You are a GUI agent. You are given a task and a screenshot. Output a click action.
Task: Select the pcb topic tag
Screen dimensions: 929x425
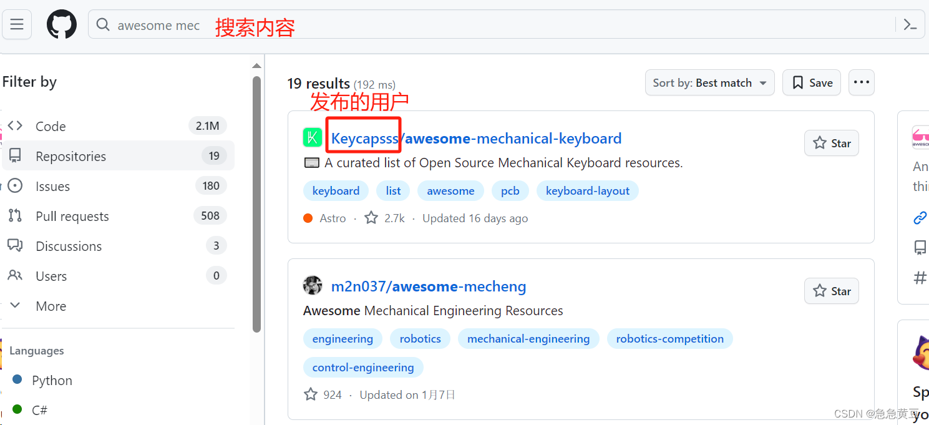510,191
